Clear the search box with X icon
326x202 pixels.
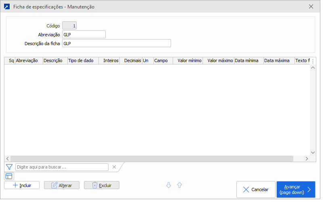tap(114, 167)
